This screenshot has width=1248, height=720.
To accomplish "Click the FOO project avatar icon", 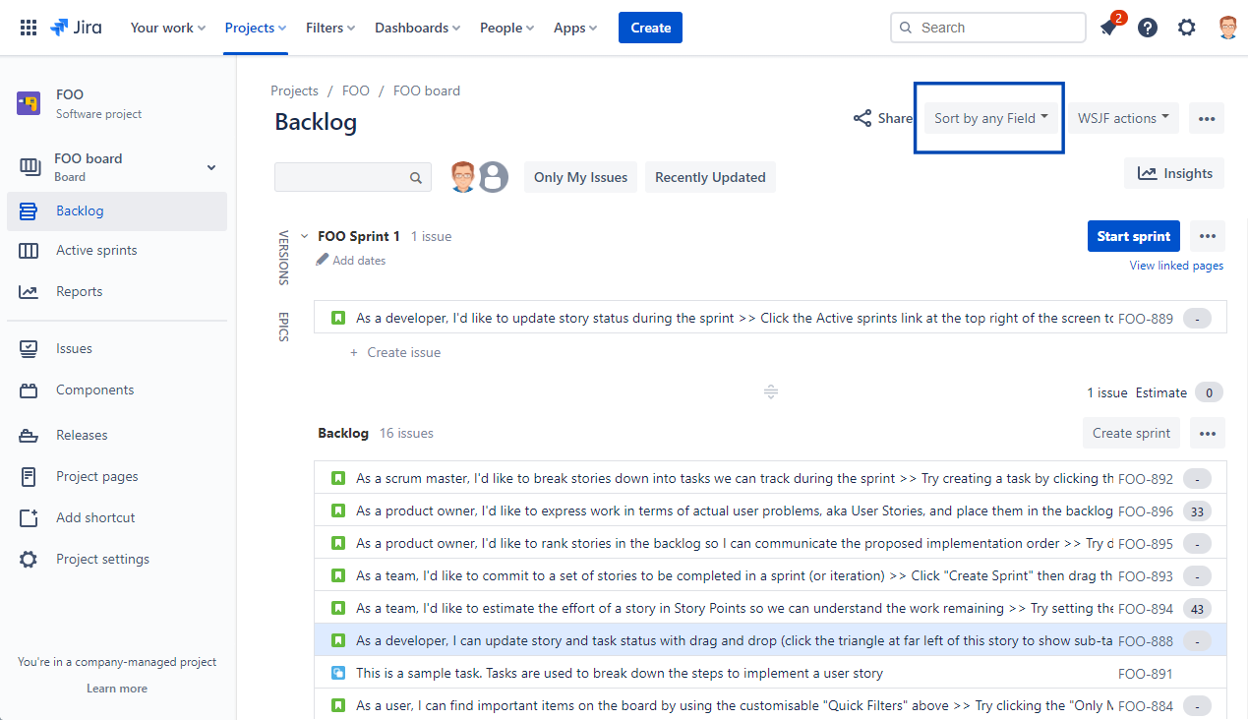I will click(29, 103).
